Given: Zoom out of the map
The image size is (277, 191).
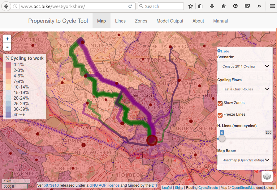Looking at the screenshot, I should 7,47.
